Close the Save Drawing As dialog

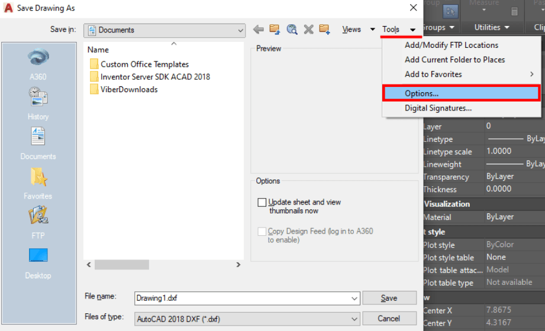pyautogui.click(x=413, y=8)
